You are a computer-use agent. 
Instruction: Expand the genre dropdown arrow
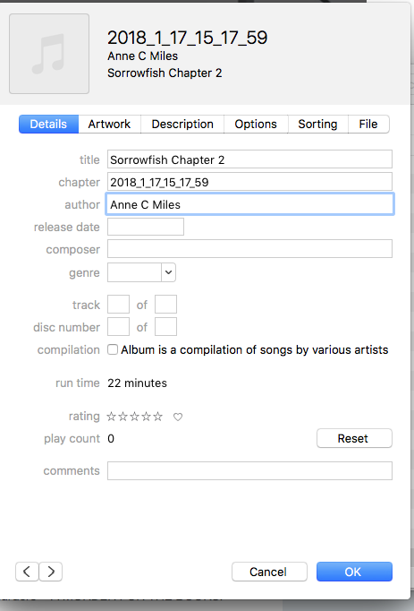click(x=168, y=272)
